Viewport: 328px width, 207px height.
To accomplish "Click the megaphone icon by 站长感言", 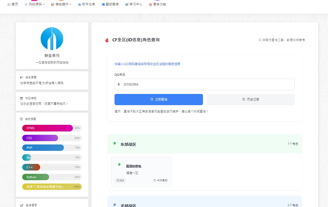I will [21, 77].
